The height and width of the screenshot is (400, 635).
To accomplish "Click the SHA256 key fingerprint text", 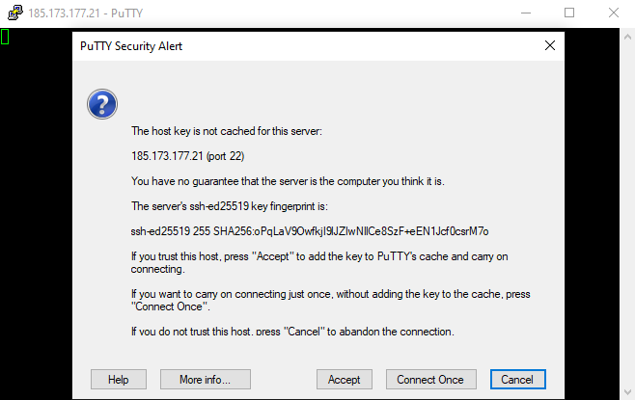I will tap(310, 230).
